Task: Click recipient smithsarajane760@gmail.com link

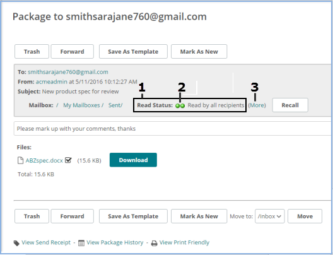Action: point(68,72)
